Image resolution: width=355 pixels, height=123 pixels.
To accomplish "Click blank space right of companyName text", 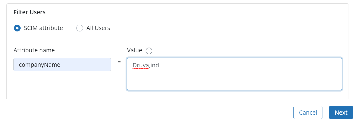I will coord(89,65).
